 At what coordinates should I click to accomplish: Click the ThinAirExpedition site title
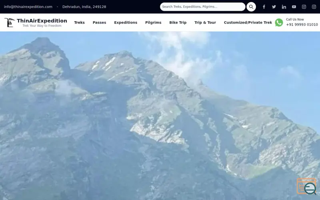42,21
